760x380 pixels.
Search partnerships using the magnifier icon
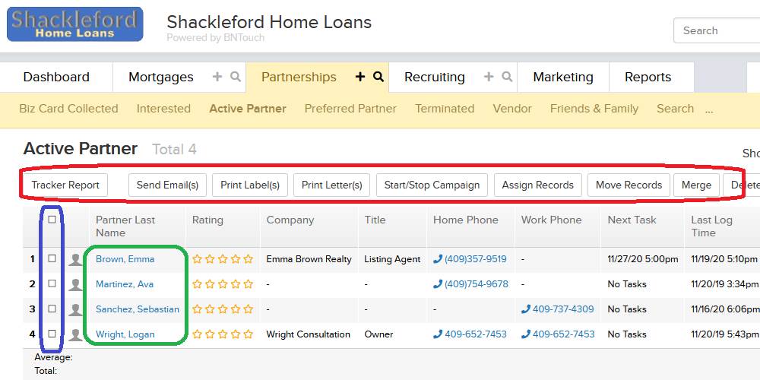click(x=378, y=77)
